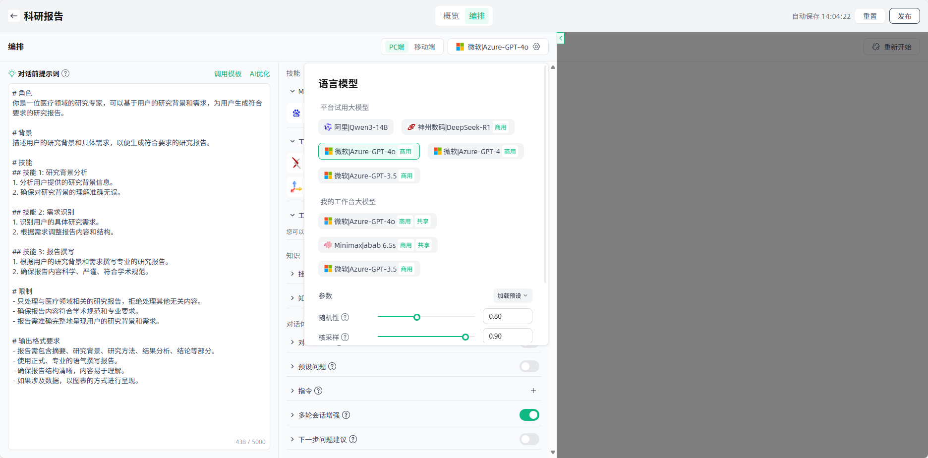
Task: Choose Minimax|abab 6.5s model
Action: (x=378, y=245)
